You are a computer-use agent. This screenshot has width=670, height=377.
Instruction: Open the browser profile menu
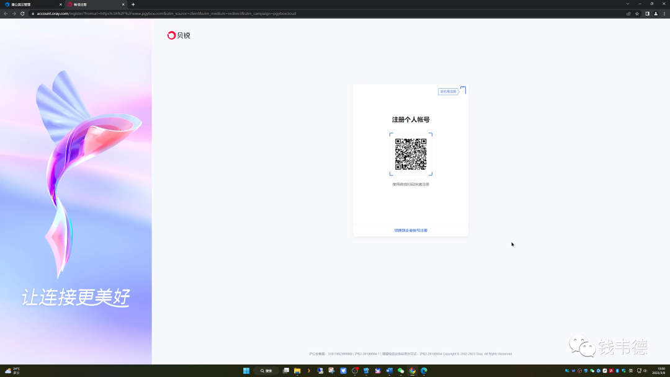(x=656, y=14)
